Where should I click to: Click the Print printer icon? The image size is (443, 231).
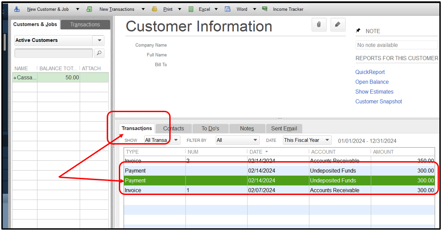pos(154,9)
